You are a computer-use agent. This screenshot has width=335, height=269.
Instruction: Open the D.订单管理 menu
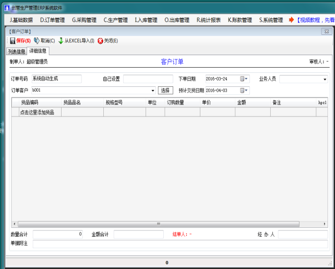53,20
